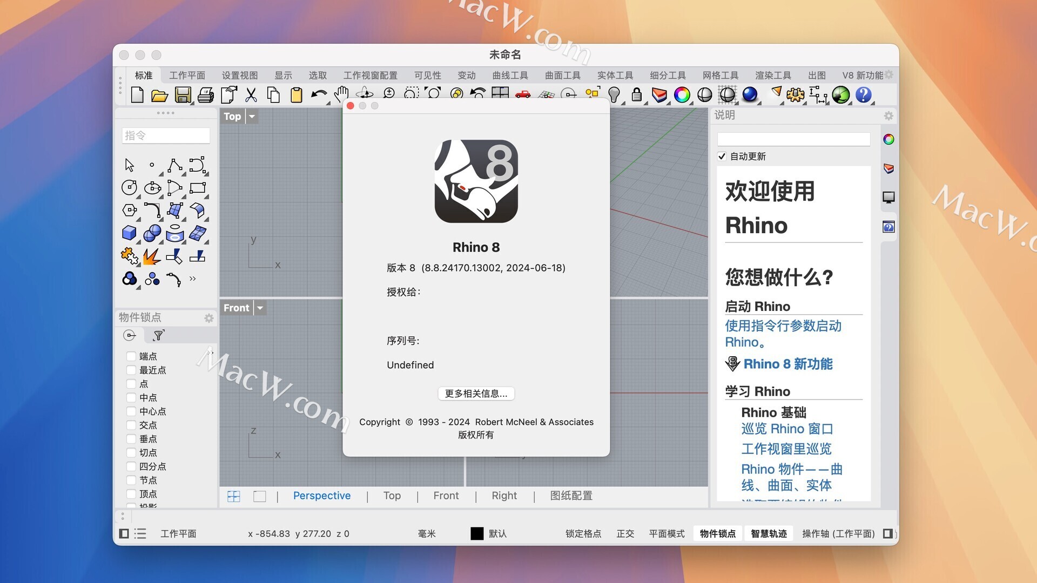
Task: Open Rhino 8 新功能 link
Action: [x=789, y=364]
